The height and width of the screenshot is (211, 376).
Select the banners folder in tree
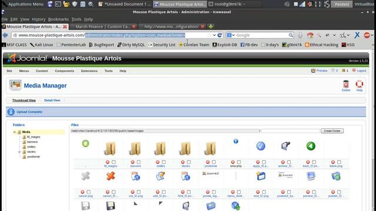pos(32,142)
